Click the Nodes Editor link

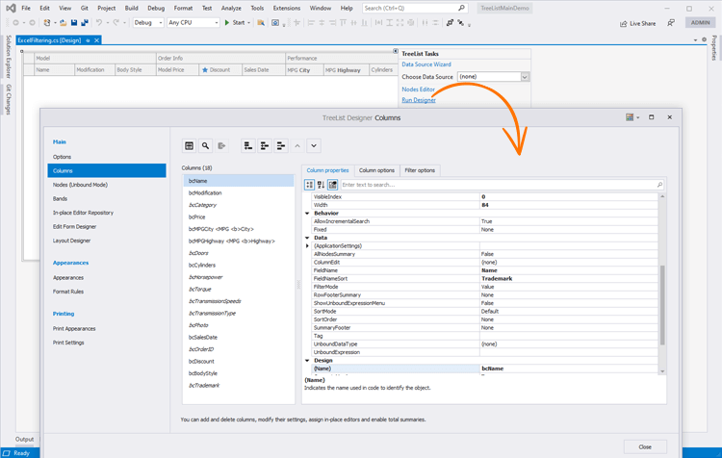click(418, 89)
